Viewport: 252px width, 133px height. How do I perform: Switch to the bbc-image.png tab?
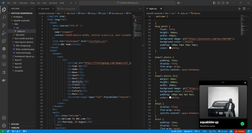click(68, 9)
